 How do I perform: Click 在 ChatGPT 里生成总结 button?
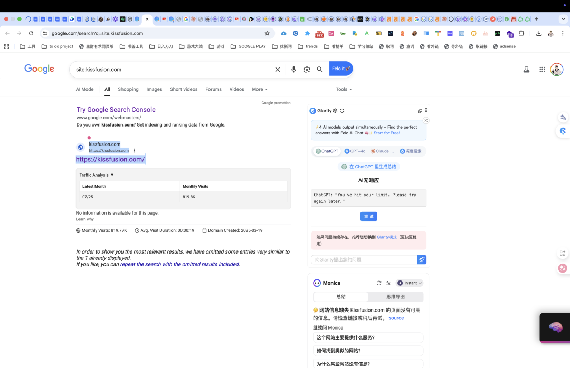tap(368, 167)
